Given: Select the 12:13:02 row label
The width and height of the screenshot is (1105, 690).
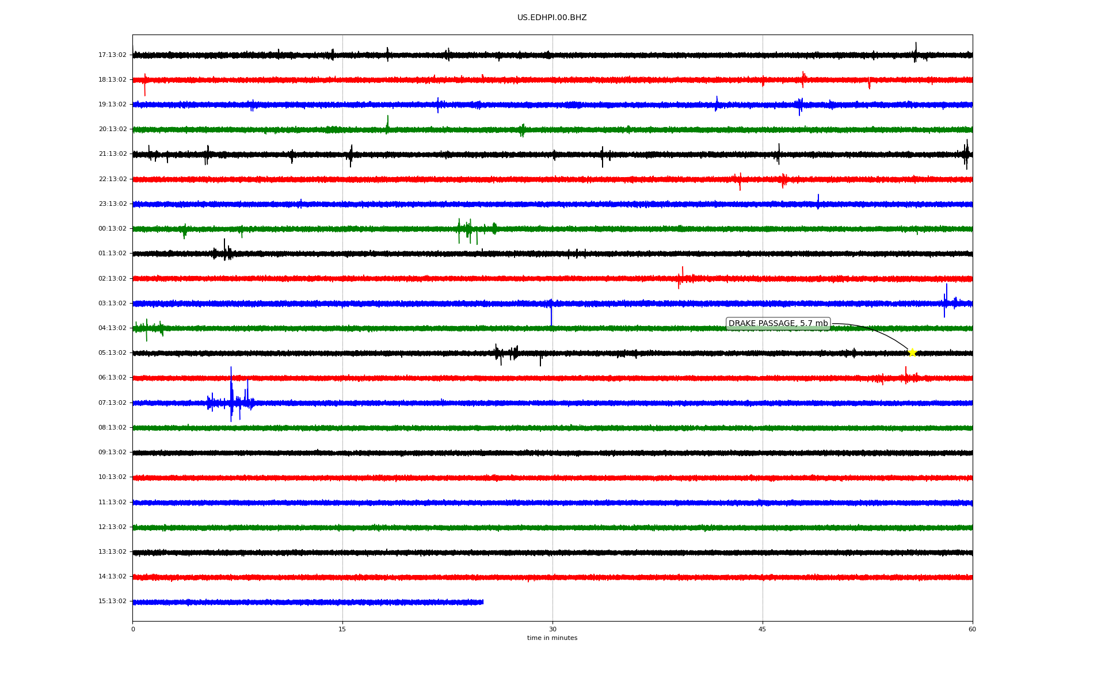Looking at the screenshot, I should pyautogui.click(x=112, y=527).
